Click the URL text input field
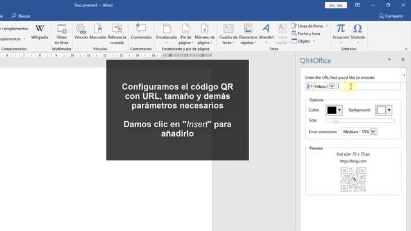411x231 pixels. [x=368, y=87]
